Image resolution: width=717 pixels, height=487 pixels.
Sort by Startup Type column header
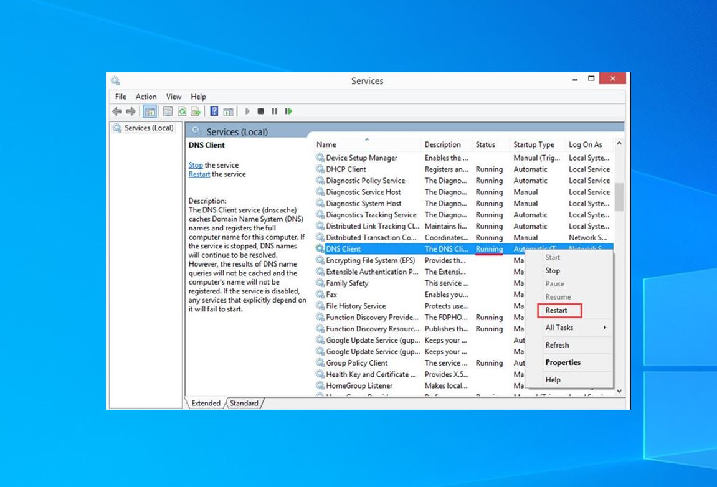click(533, 144)
